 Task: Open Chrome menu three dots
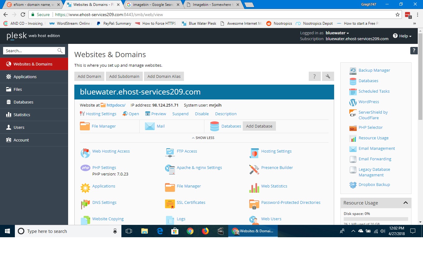tap(417, 15)
